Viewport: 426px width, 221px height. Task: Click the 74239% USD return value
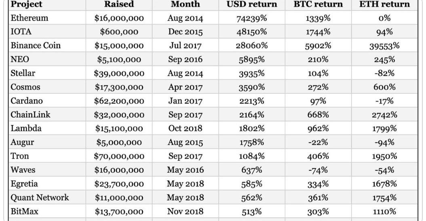pos(251,18)
